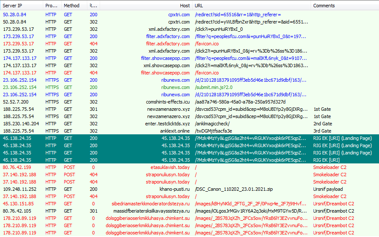
Task: Select IP 80.76.42.105
Action: point(17,211)
